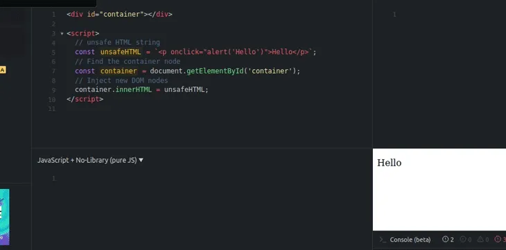Click the Hello paragraph in result pane
The image size is (506, 250).
coord(389,163)
